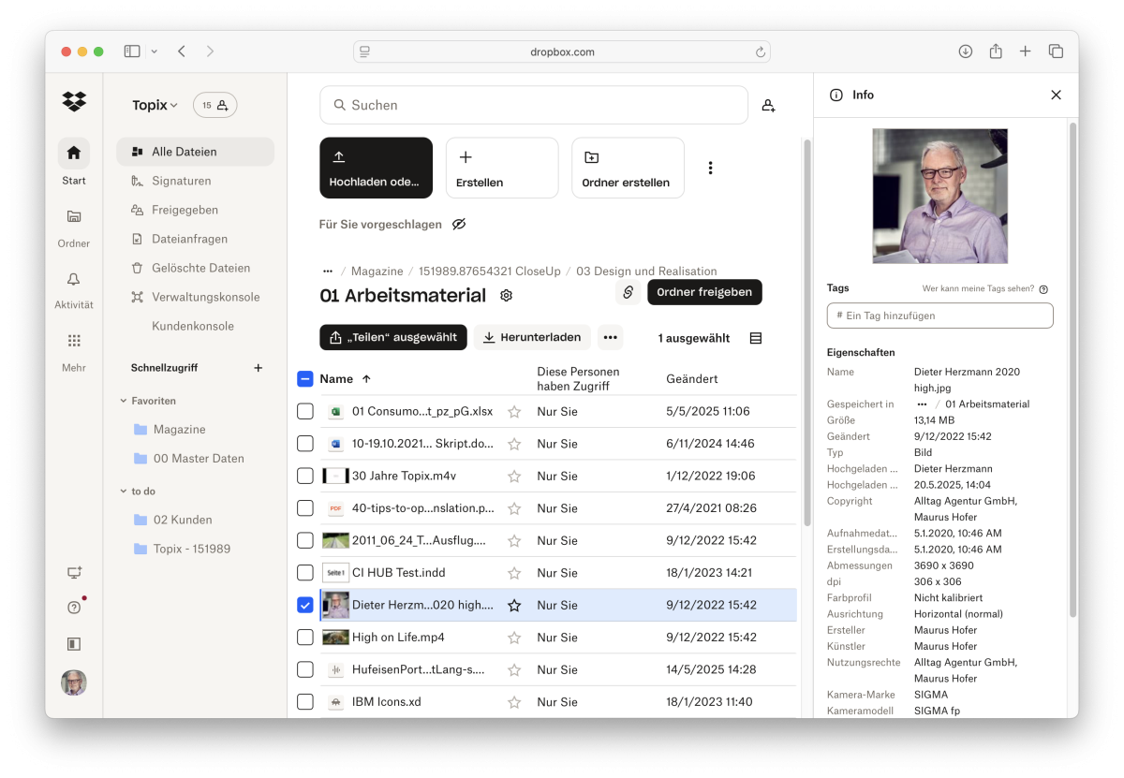Uncheck the Dieter Herzmann file checkbox
The height and width of the screenshot is (778, 1124).
coord(305,605)
